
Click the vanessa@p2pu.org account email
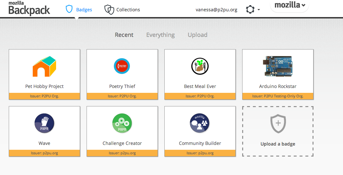[x=216, y=10]
